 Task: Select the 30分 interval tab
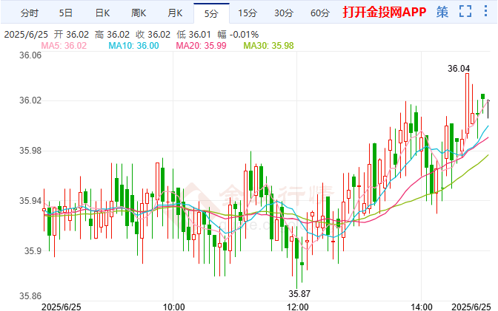[284, 13]
